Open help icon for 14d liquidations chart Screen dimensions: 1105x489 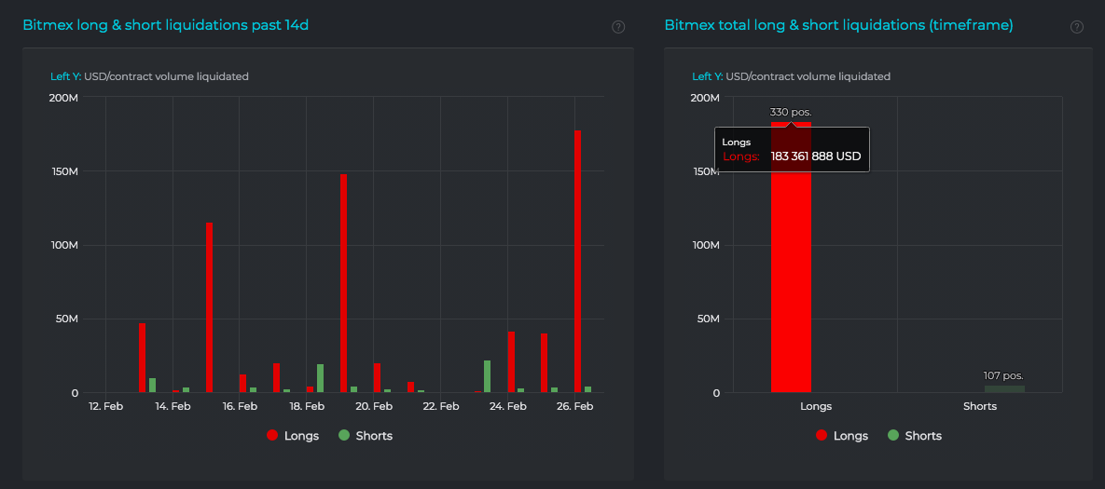click(x=618, y=27)
